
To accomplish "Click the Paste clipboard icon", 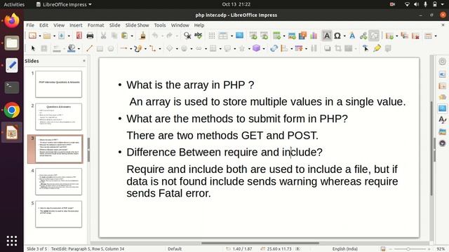I will 125,36.
